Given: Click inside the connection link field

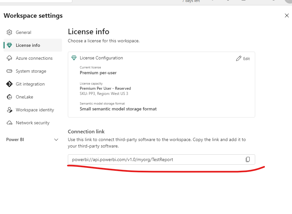Looking at the screenshot, I should (x=161, y=159).
